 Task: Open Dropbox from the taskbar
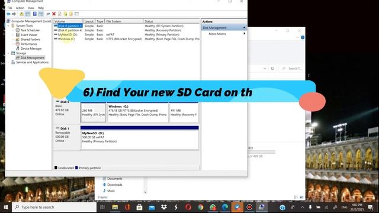(164, 207)
